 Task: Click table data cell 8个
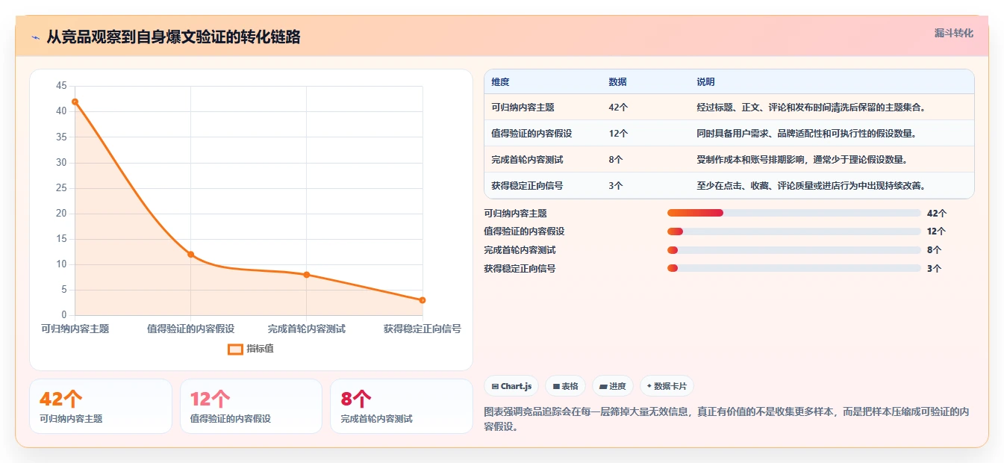click(616, 160)
